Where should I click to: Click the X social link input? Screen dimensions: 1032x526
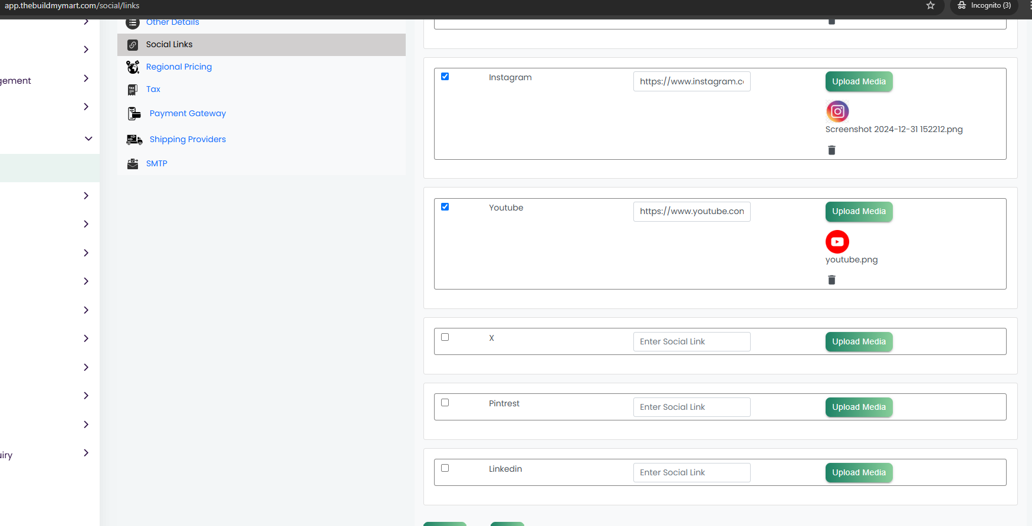click(x=692, y=342)
